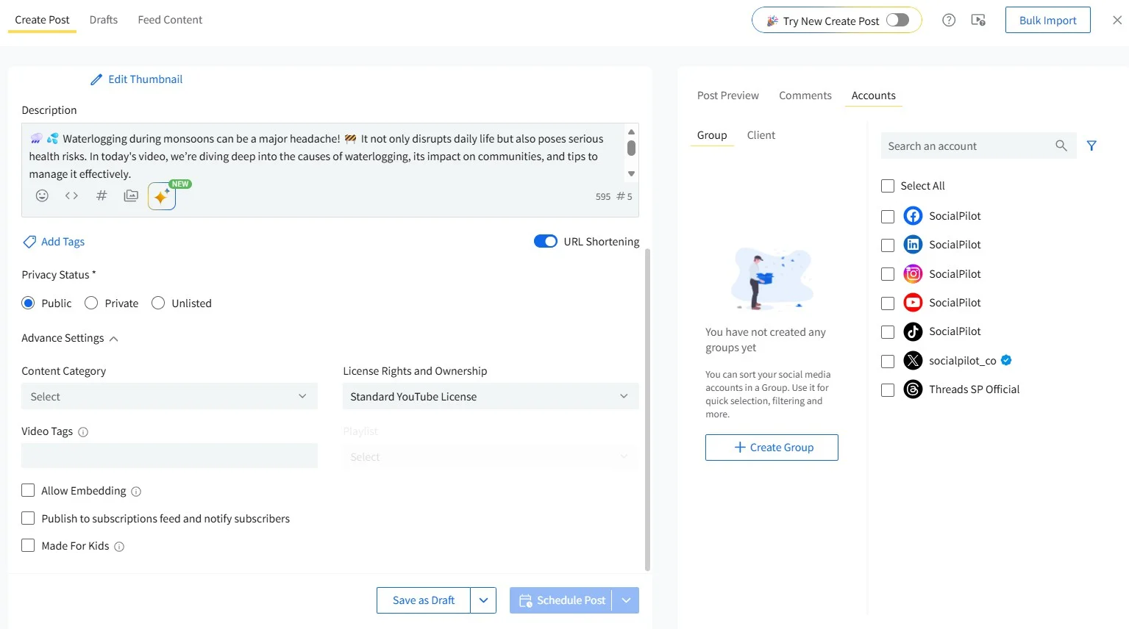This screenshot has width=1129, height=629.
Task: Launch the AI assistant sparkle icon
Action: click(162, 196)
